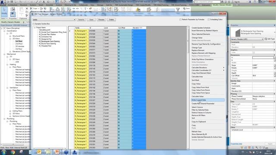This screenshot has height=155, width=276.
Task: Choose Create/Update Schedule menu item
Action: pyautogui.click(x=201, y=28)
